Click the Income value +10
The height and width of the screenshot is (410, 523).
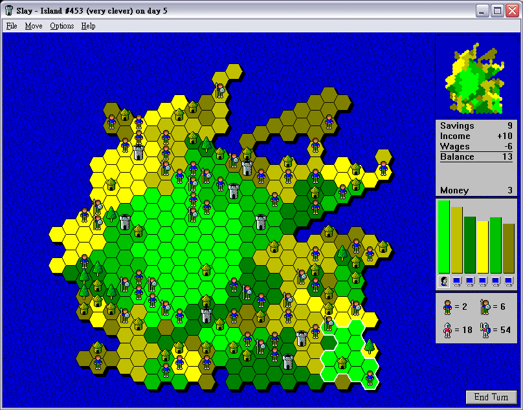(505, 136)
